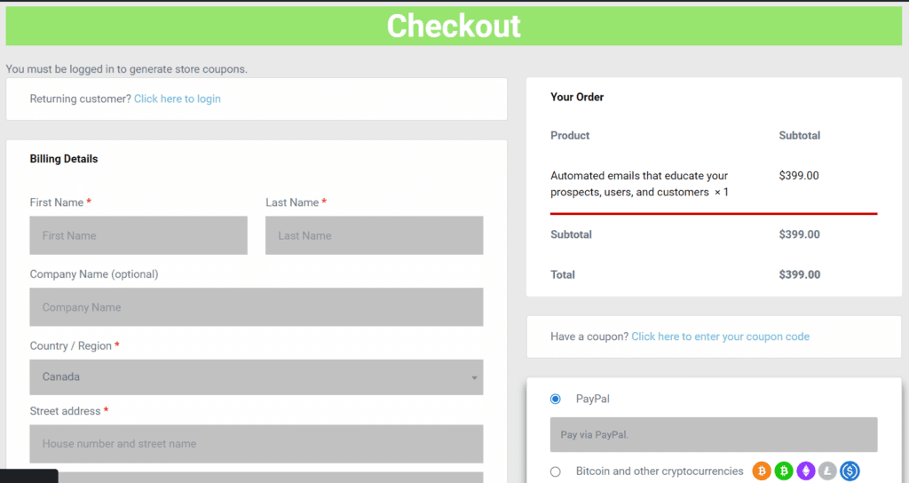909x483 pixels.
Task: Click the Pay via PayPal description box
Action: (714, 434)
